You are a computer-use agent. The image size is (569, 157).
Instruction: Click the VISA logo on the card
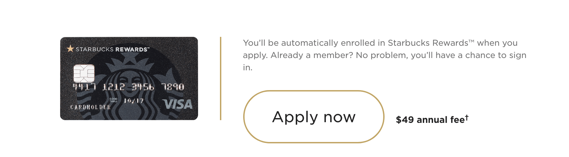[177, 104]
